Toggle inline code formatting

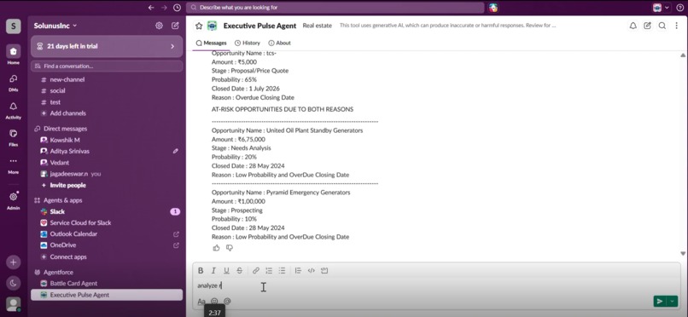311,271
